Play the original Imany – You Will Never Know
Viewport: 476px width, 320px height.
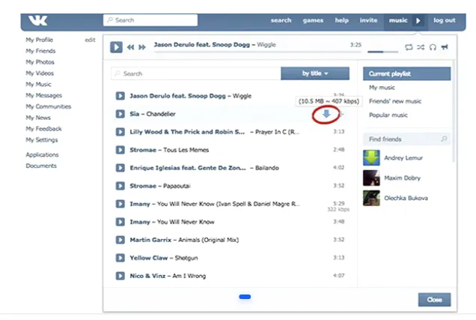click(x=120, y=222)
